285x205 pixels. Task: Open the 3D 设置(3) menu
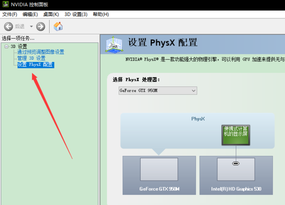[x=76, y=14]
